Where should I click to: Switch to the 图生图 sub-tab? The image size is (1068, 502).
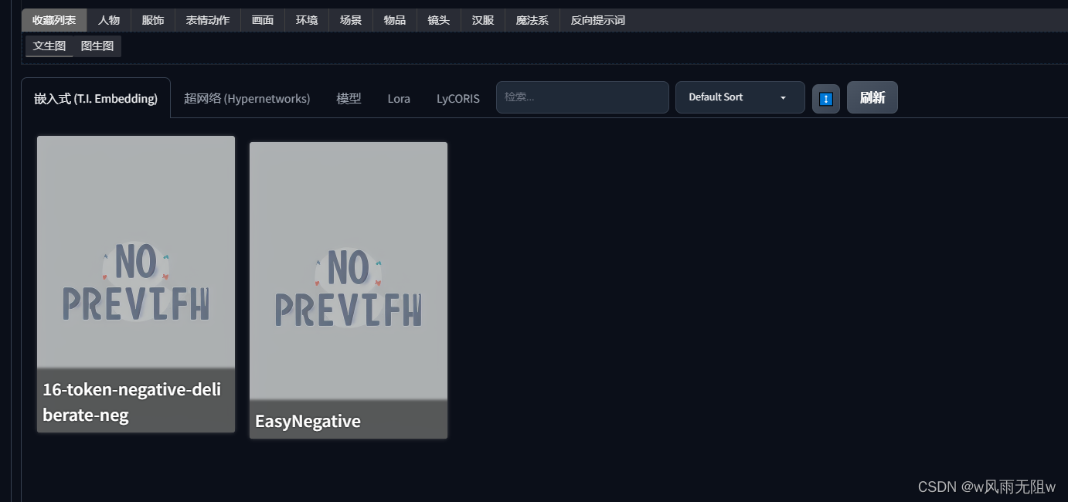[97, 46]
